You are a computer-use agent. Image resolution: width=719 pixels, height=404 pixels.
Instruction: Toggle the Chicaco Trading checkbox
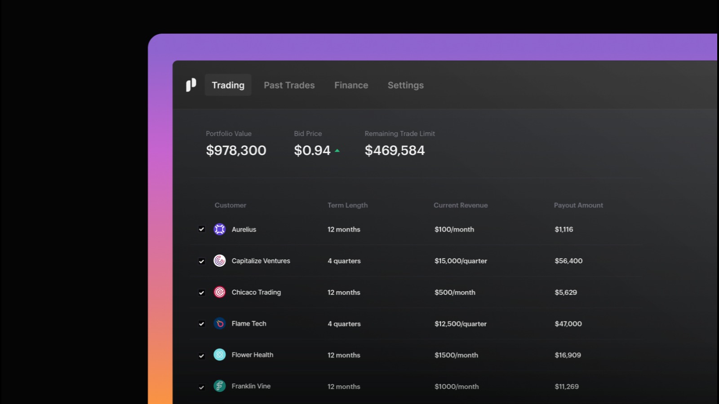coord(202,293)
